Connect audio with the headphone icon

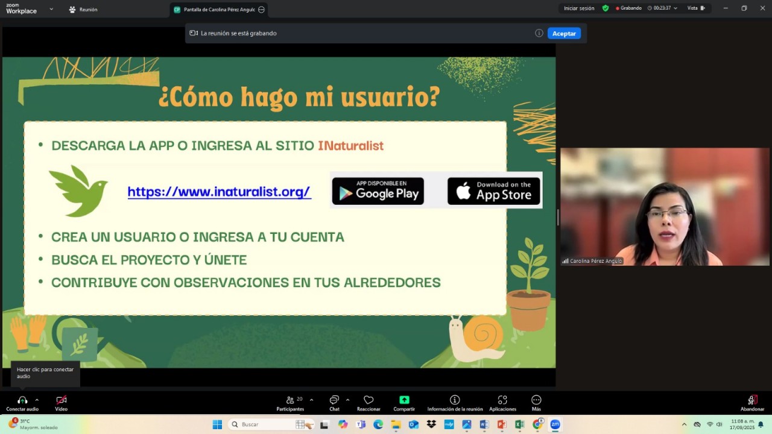22,400
